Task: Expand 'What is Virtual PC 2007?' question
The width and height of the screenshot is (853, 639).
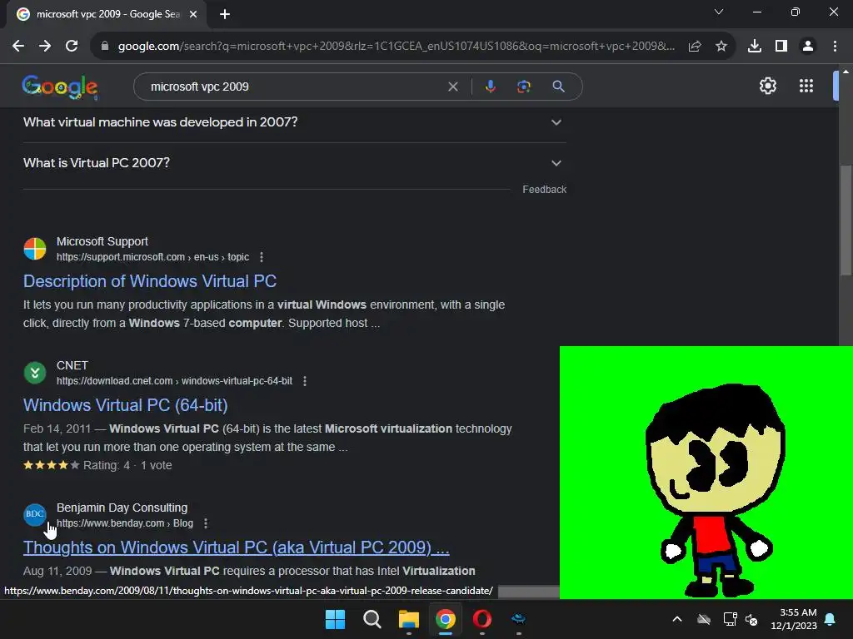Action: (295, 163)
